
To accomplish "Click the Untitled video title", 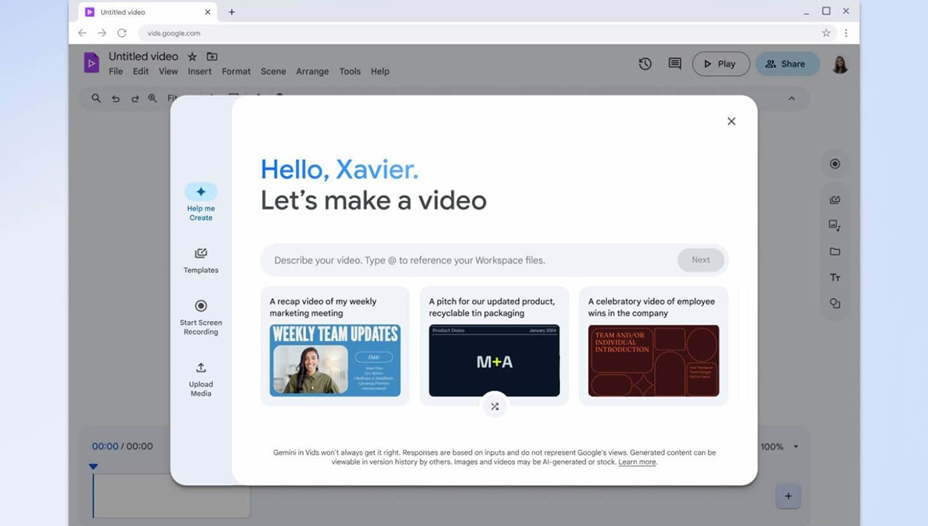I will pyautogui.click(x=143, y=56).
